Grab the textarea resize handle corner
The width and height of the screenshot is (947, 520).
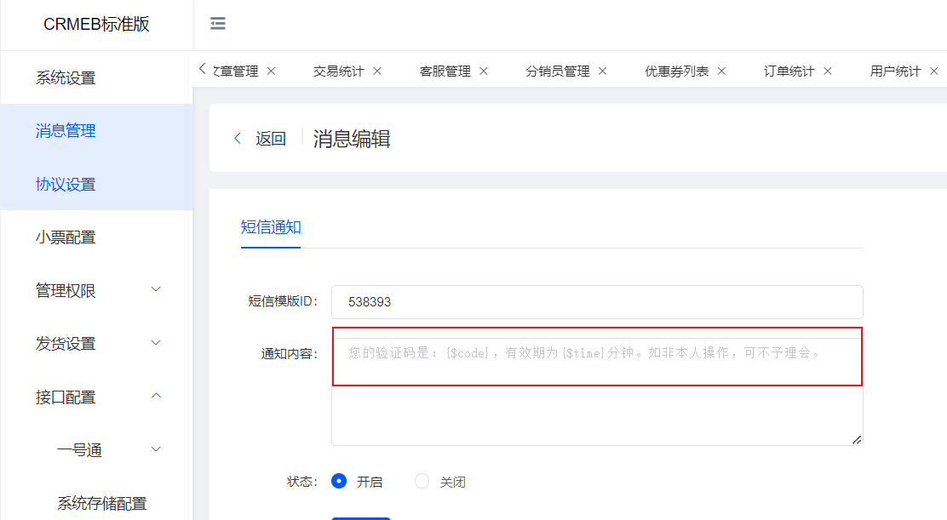(x=857, y=440)
